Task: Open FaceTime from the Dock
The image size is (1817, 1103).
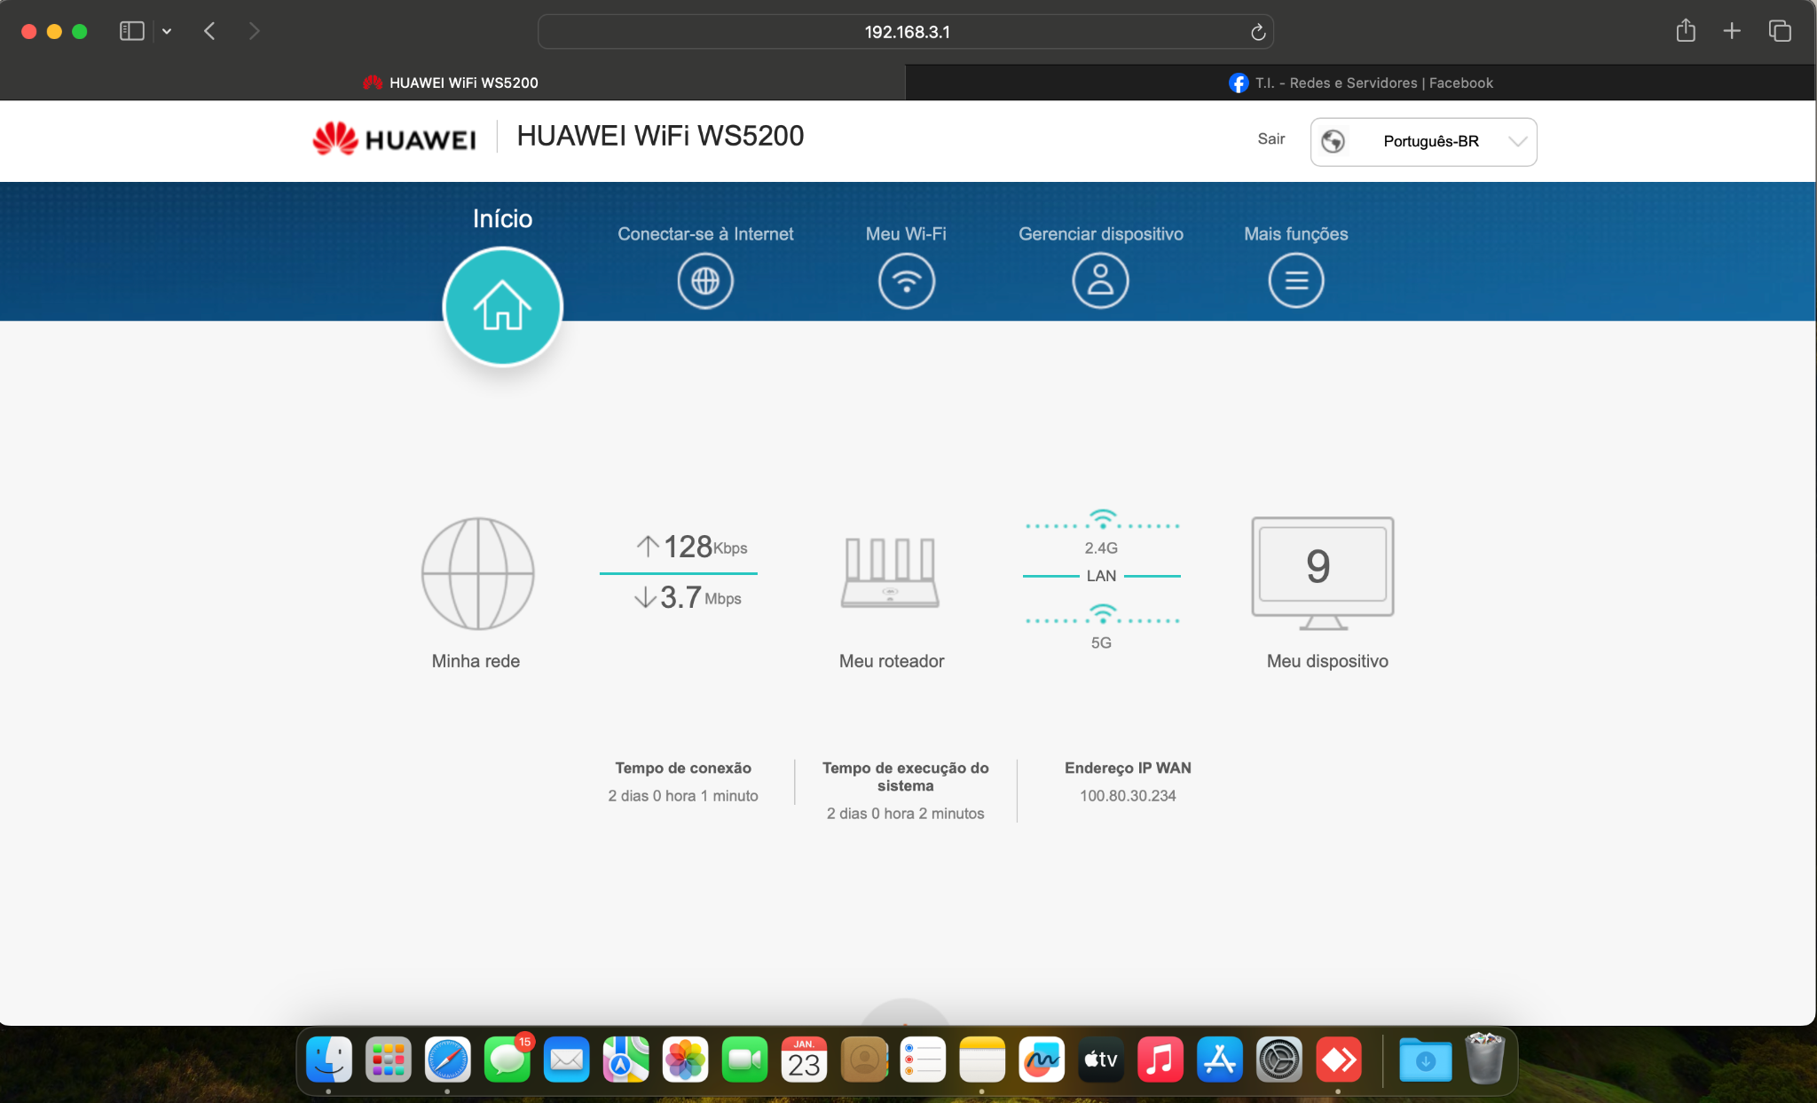Action: [745, 1060]
